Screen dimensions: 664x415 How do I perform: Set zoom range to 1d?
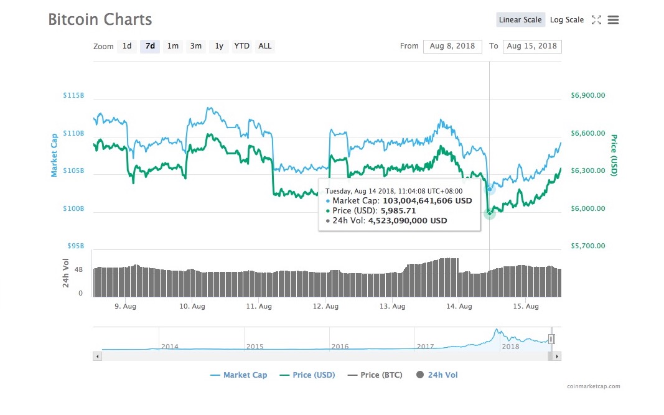(127, 46)
